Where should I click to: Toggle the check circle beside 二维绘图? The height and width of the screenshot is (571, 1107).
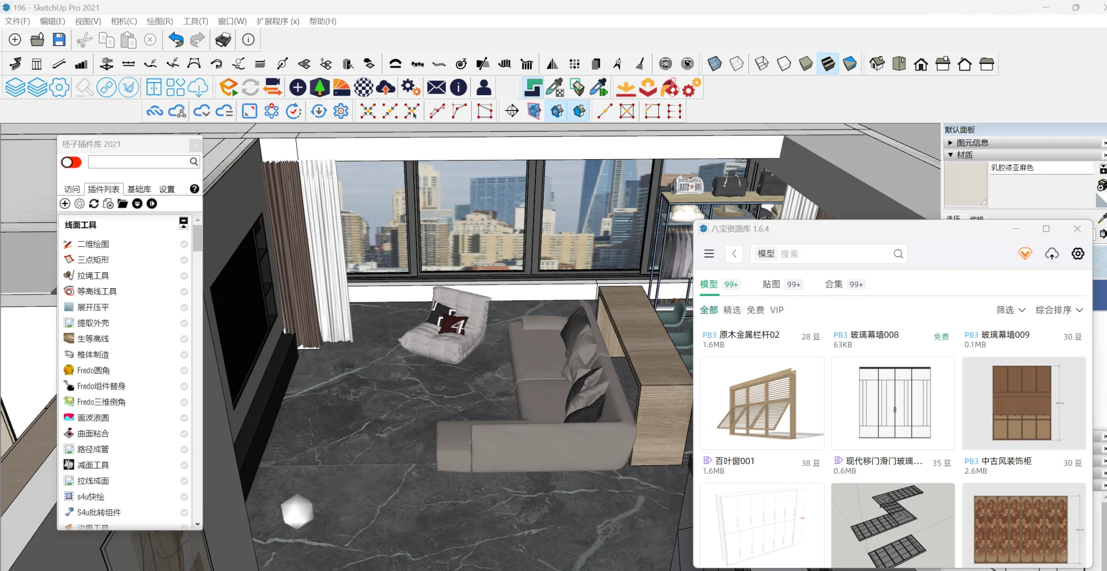coord(184,244)
